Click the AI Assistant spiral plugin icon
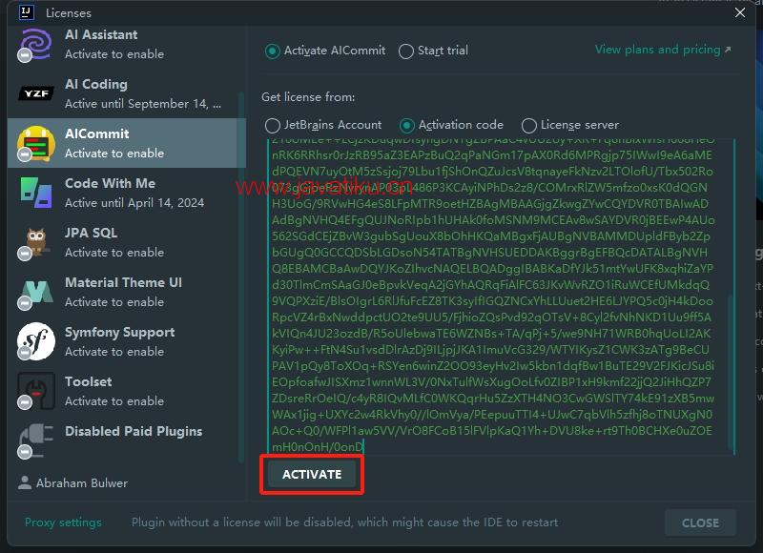Viewport: 763px width, 553px height. pyautogui.click(x=35, y=45)
